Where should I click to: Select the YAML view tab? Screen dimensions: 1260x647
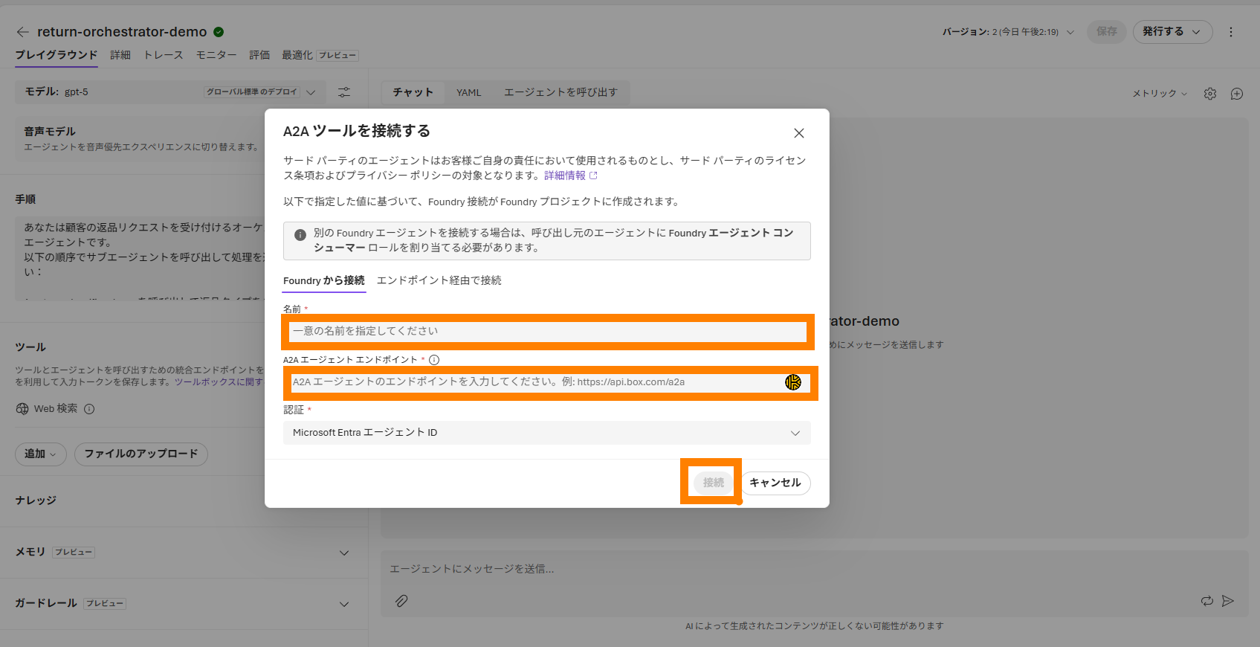point(469,92)
